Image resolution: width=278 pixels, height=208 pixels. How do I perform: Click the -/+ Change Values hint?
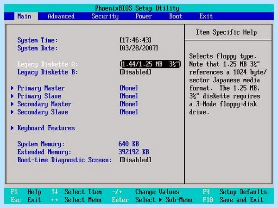(x=145, y=192)
